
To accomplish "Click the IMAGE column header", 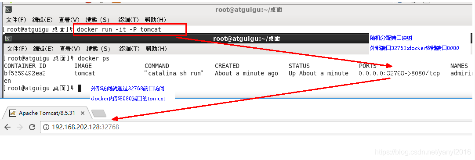I will point(83,66).
